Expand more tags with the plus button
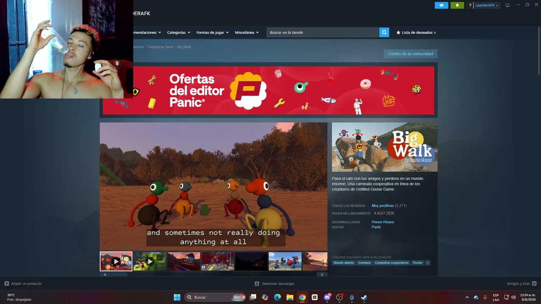The image size is (541, 304). [428, 263]
